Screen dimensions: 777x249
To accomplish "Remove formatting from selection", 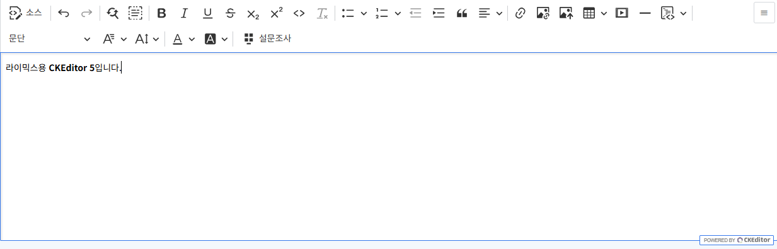I will (322, 13).
